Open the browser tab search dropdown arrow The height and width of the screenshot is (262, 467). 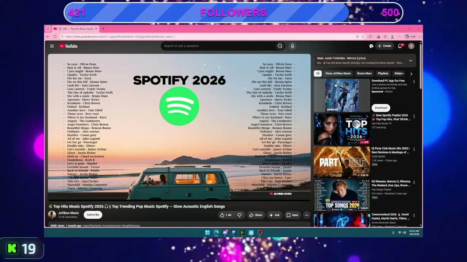(x=48, y=29)
